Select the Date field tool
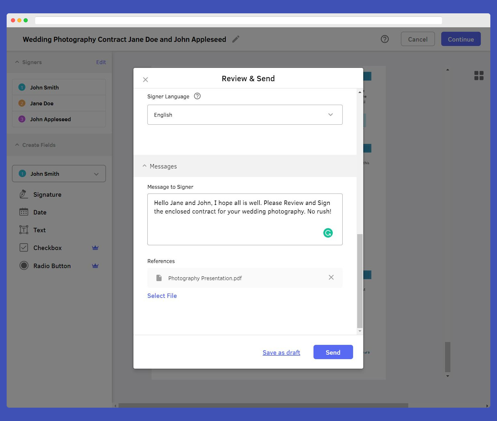Screen dimensions: 497x421 pos(40,212)
